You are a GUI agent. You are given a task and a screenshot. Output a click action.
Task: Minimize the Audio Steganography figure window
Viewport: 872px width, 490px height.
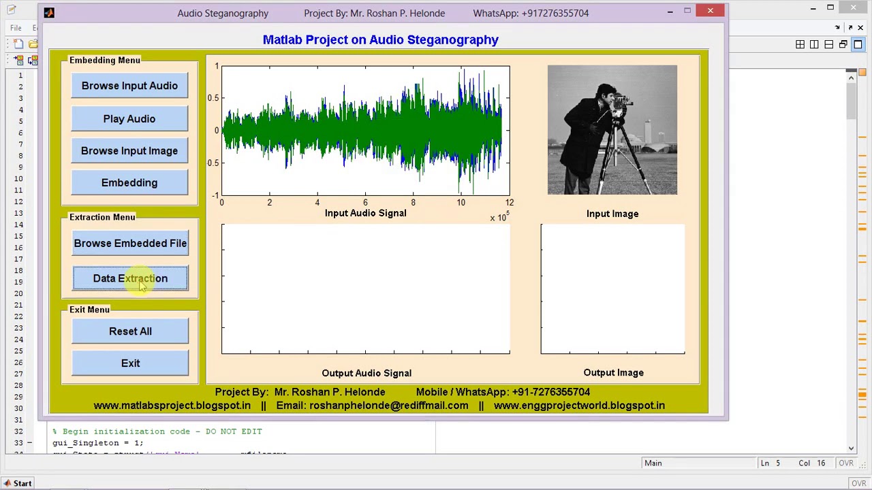click(x=670, y=11)
